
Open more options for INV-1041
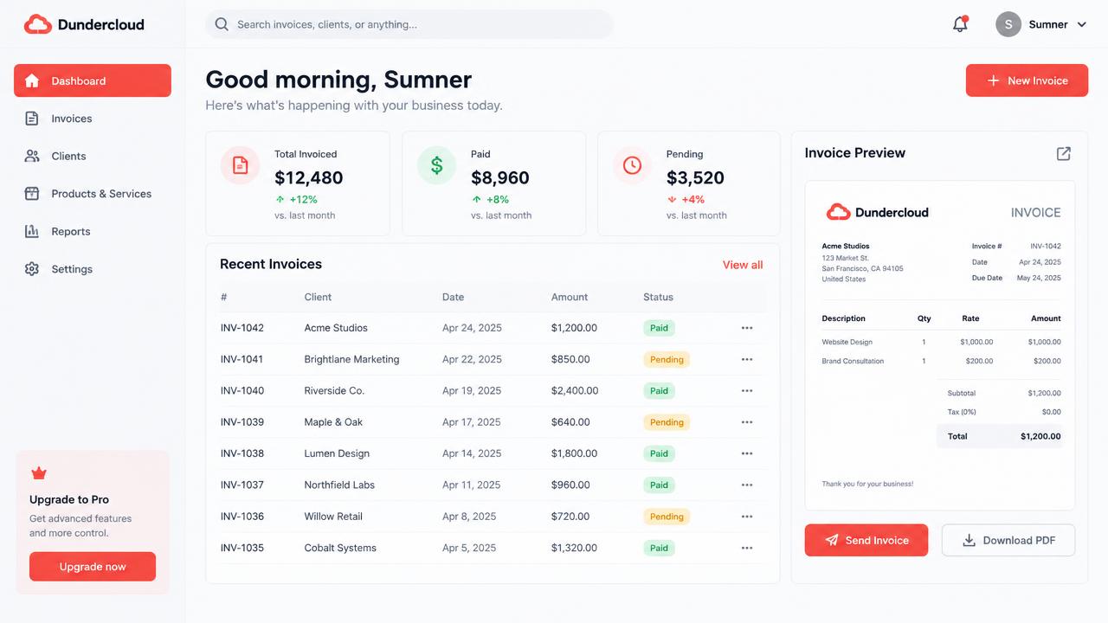click(747, 359)
